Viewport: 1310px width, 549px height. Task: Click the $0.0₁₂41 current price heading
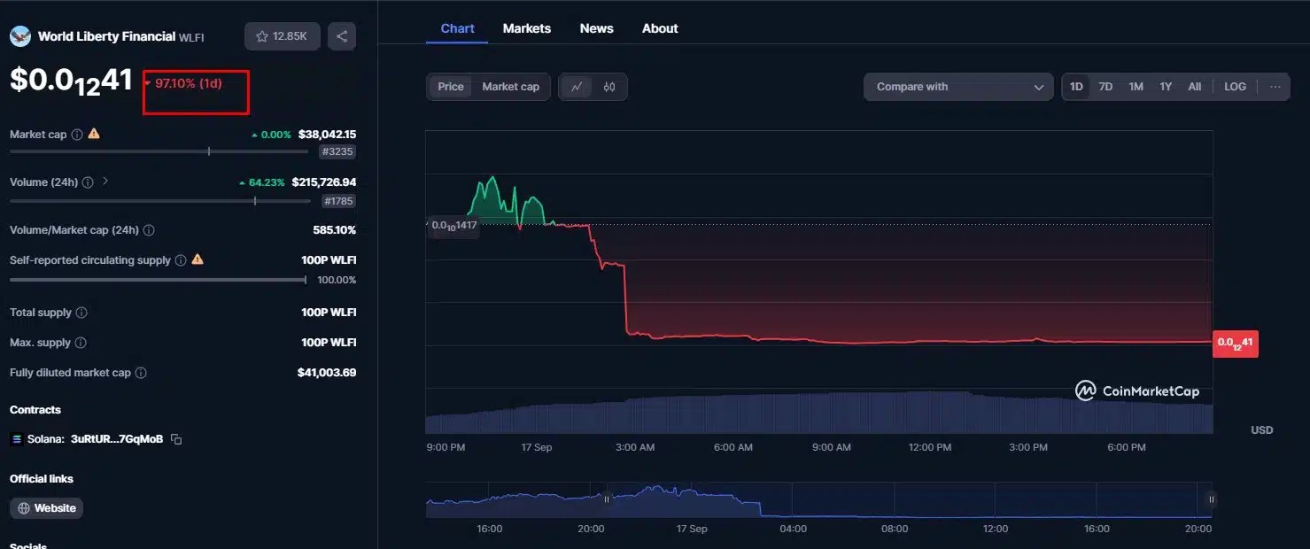point(71,81)
